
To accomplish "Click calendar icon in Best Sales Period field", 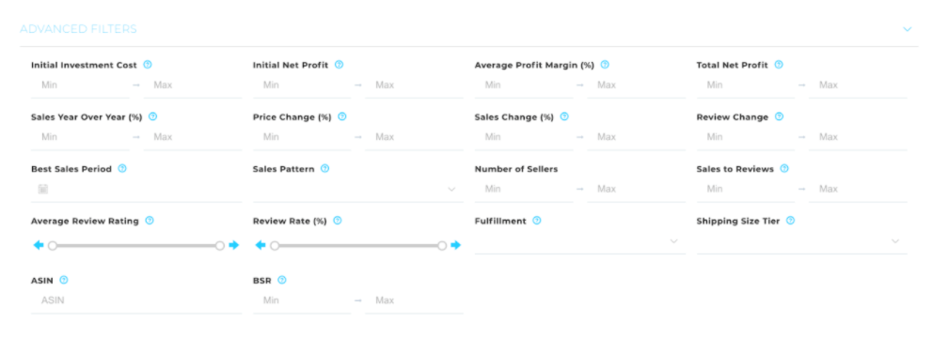I will 43,189.
